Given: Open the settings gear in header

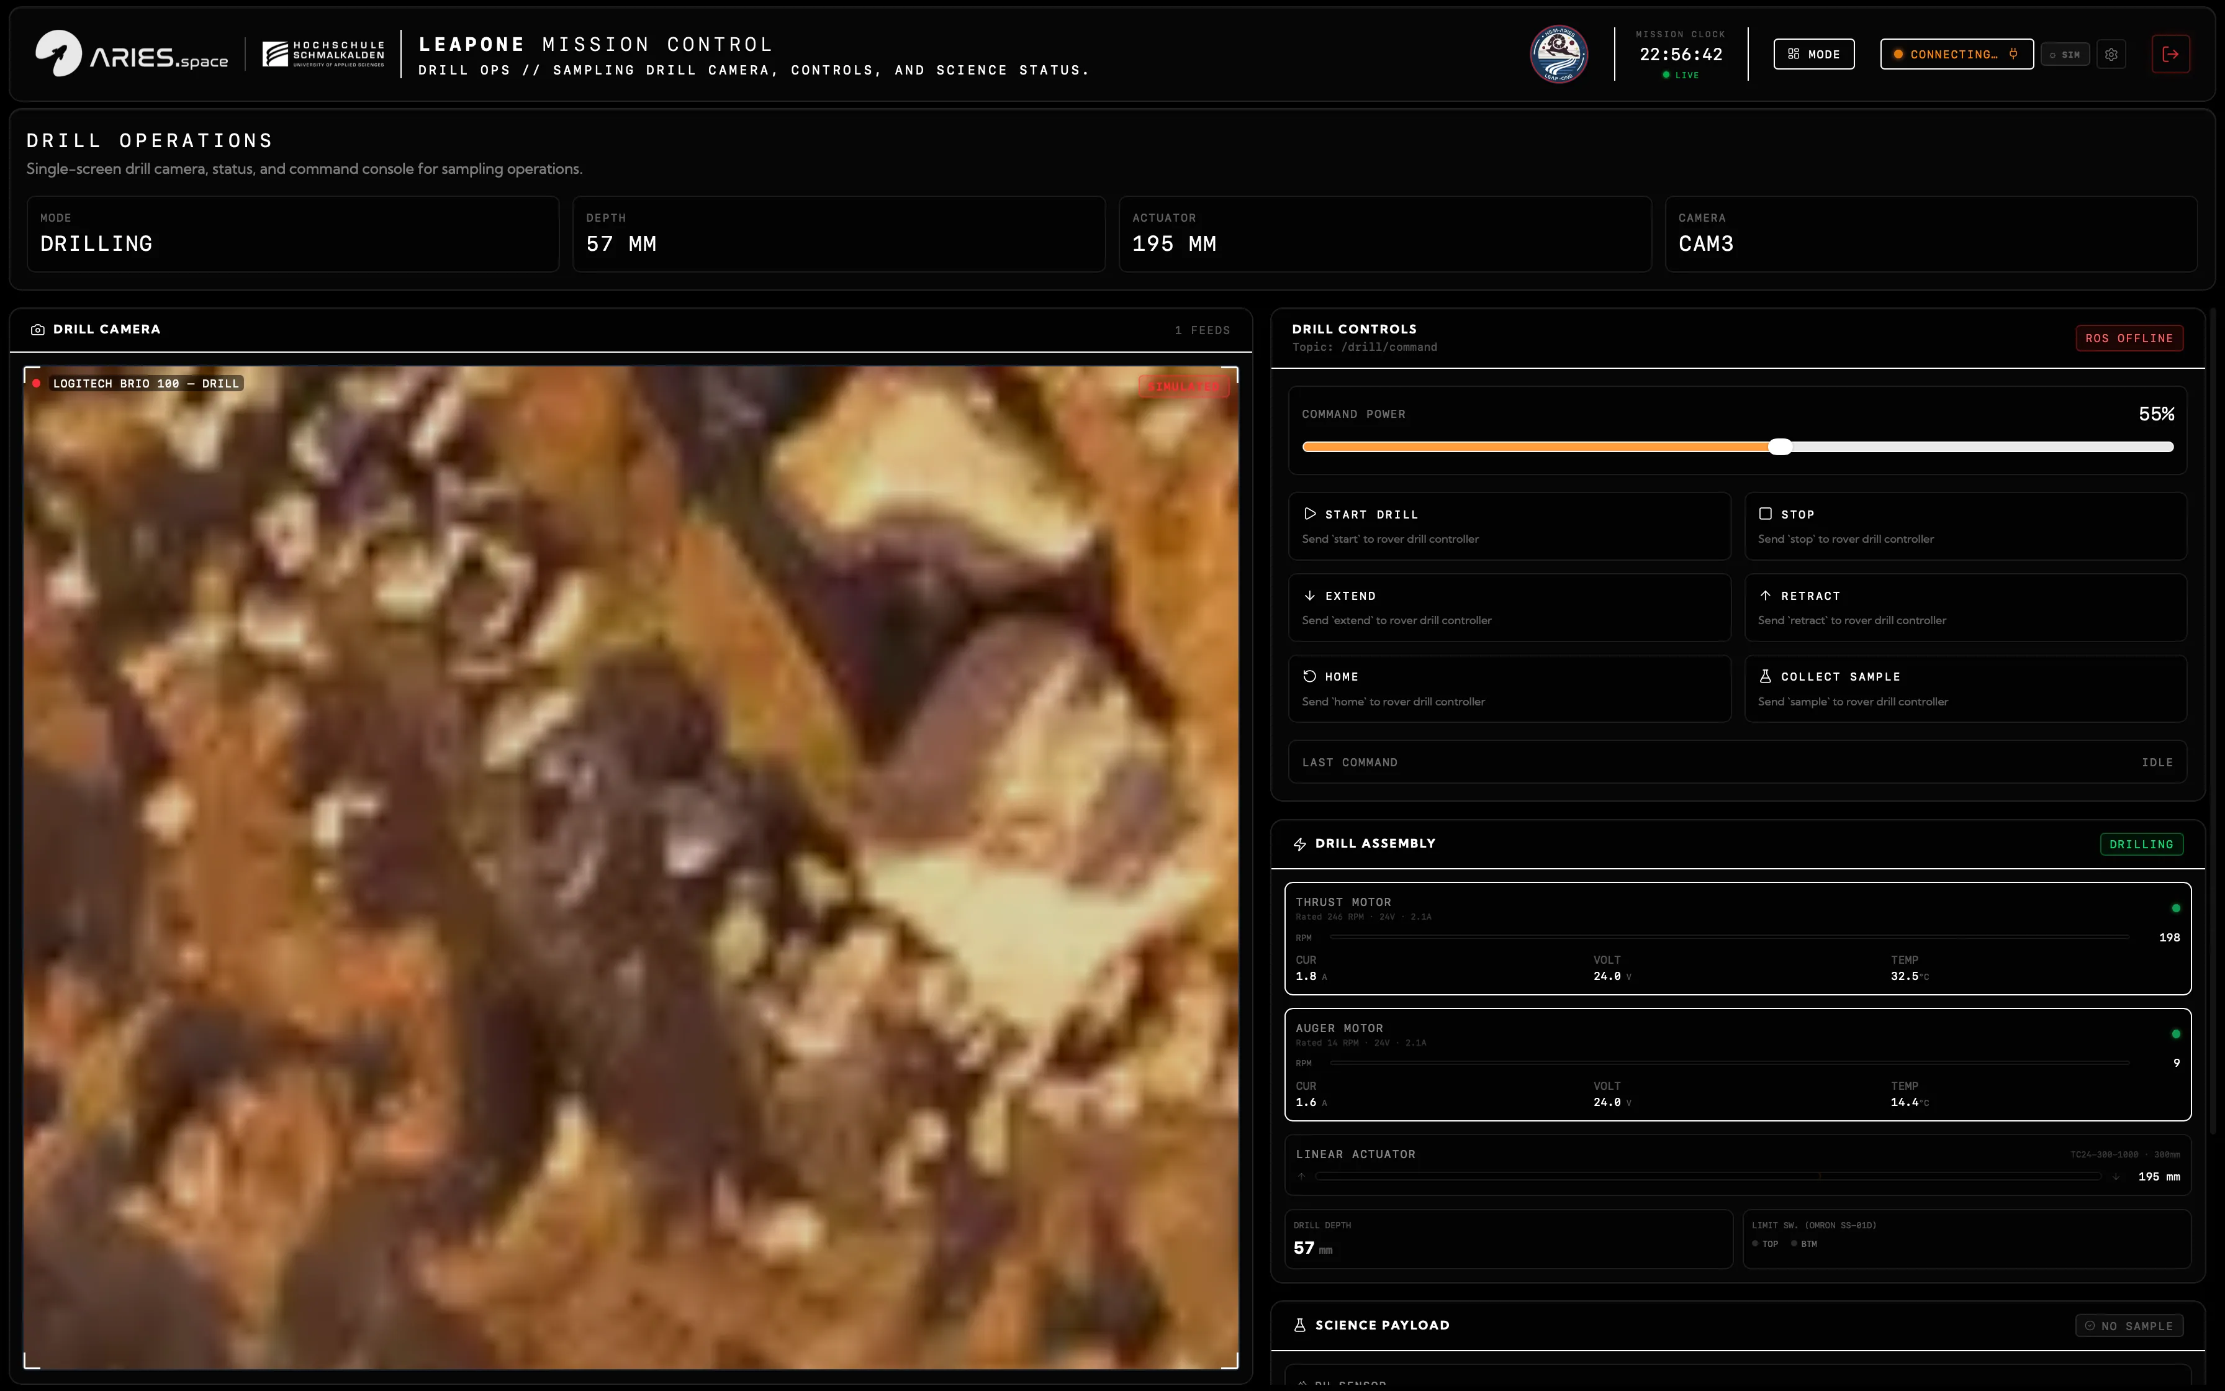Looking at the screenshot, I should tap(2111, 54).
